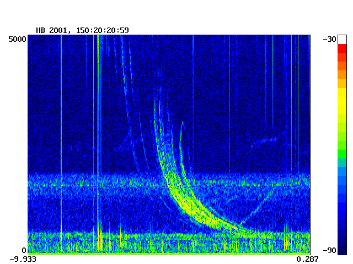Click the 0 frequency axis label
The height and width of the screenshot is (264, 353).
click(24, 250)
